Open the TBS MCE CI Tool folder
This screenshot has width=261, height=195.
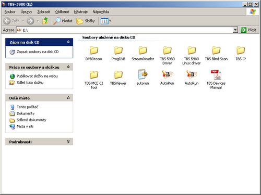(x=94, y=80)
